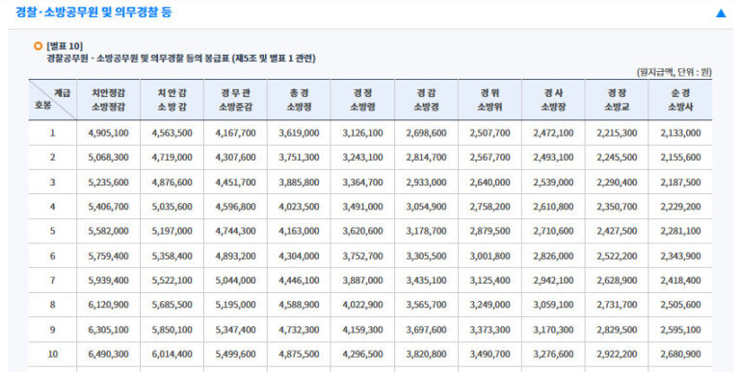Click the 경찰·소방공무원 및 의무경찰 등 heading
Viewport: 740px width, 372px height.
click(93, 12)
